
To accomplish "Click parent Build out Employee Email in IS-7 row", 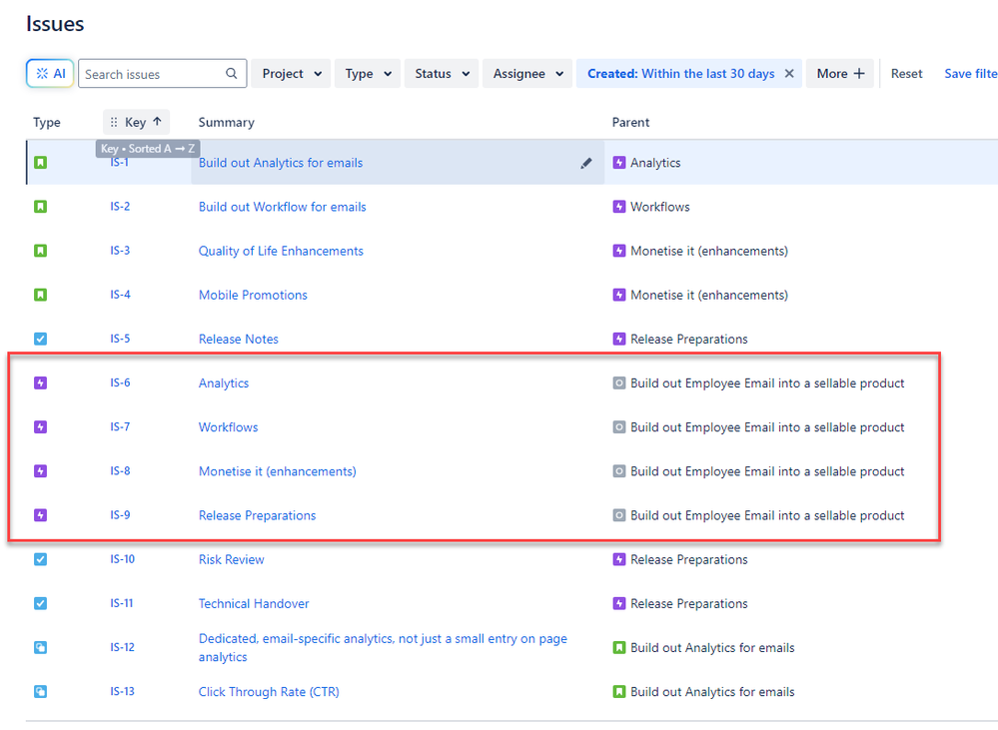I will 767,427.
